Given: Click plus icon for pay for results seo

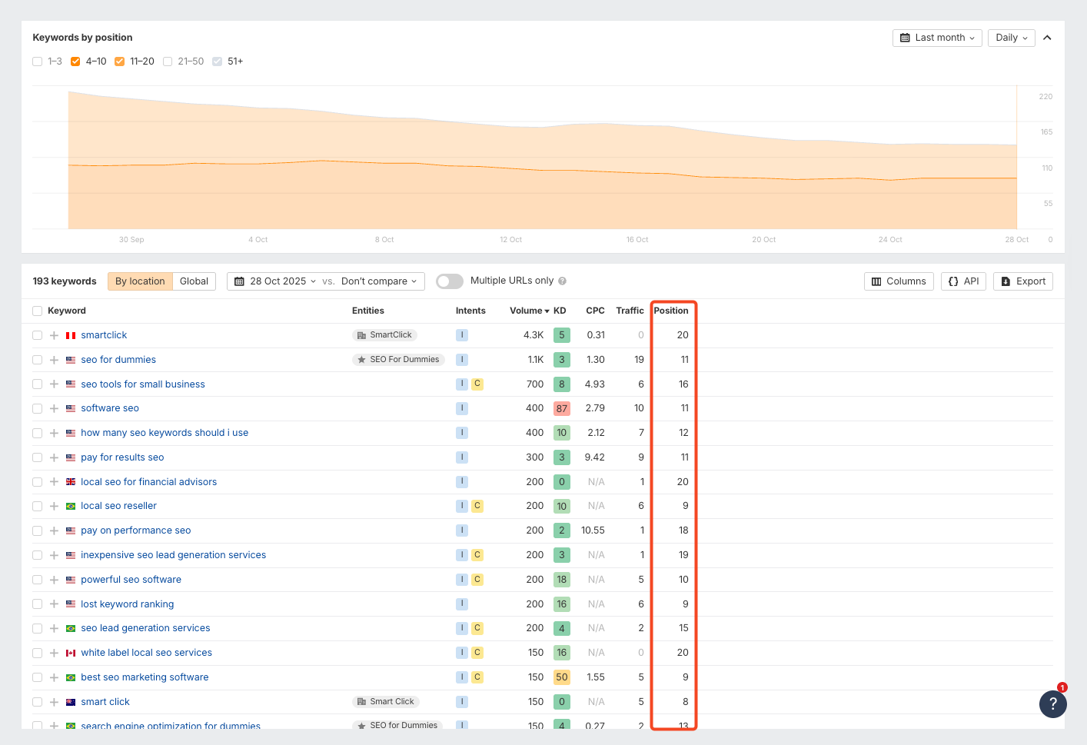Looking at the screenshot, I should [54, 457].
